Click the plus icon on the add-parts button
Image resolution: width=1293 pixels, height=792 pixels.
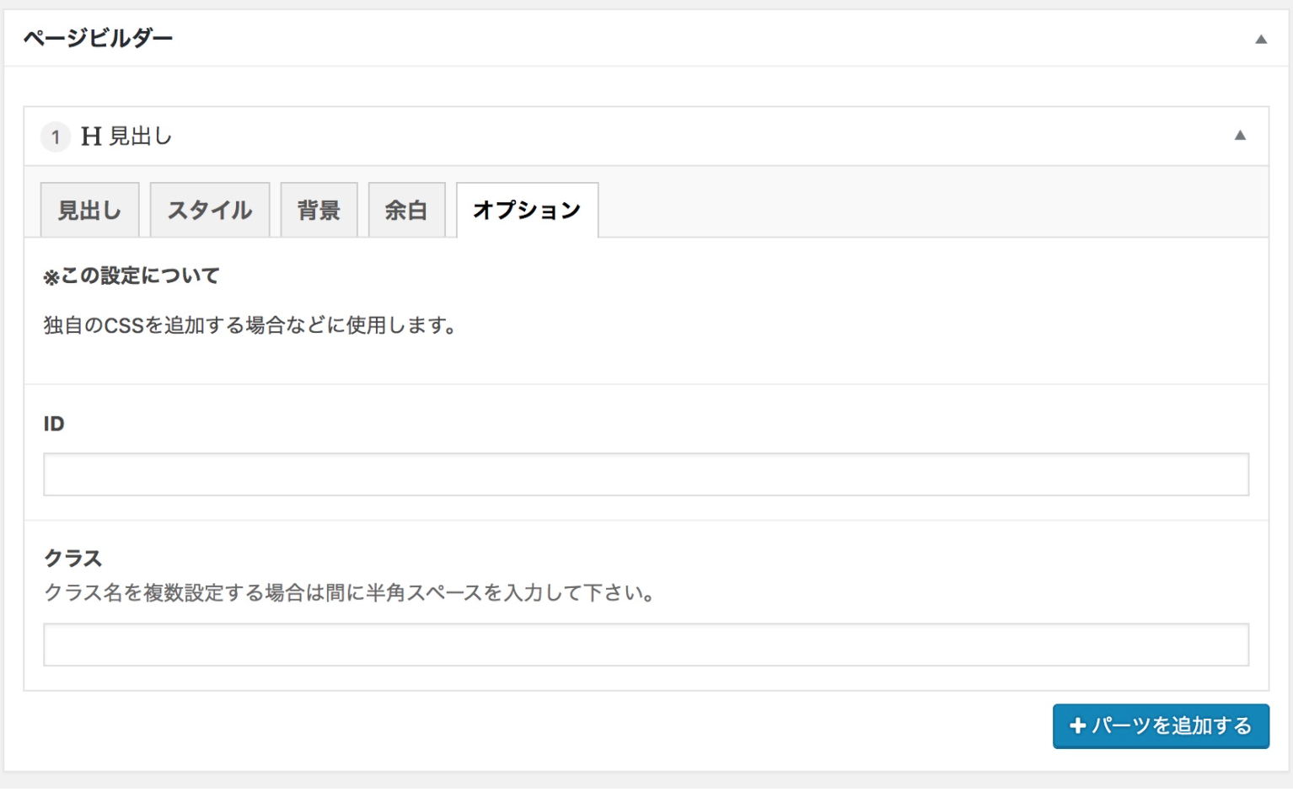(x=1076, y=726)
